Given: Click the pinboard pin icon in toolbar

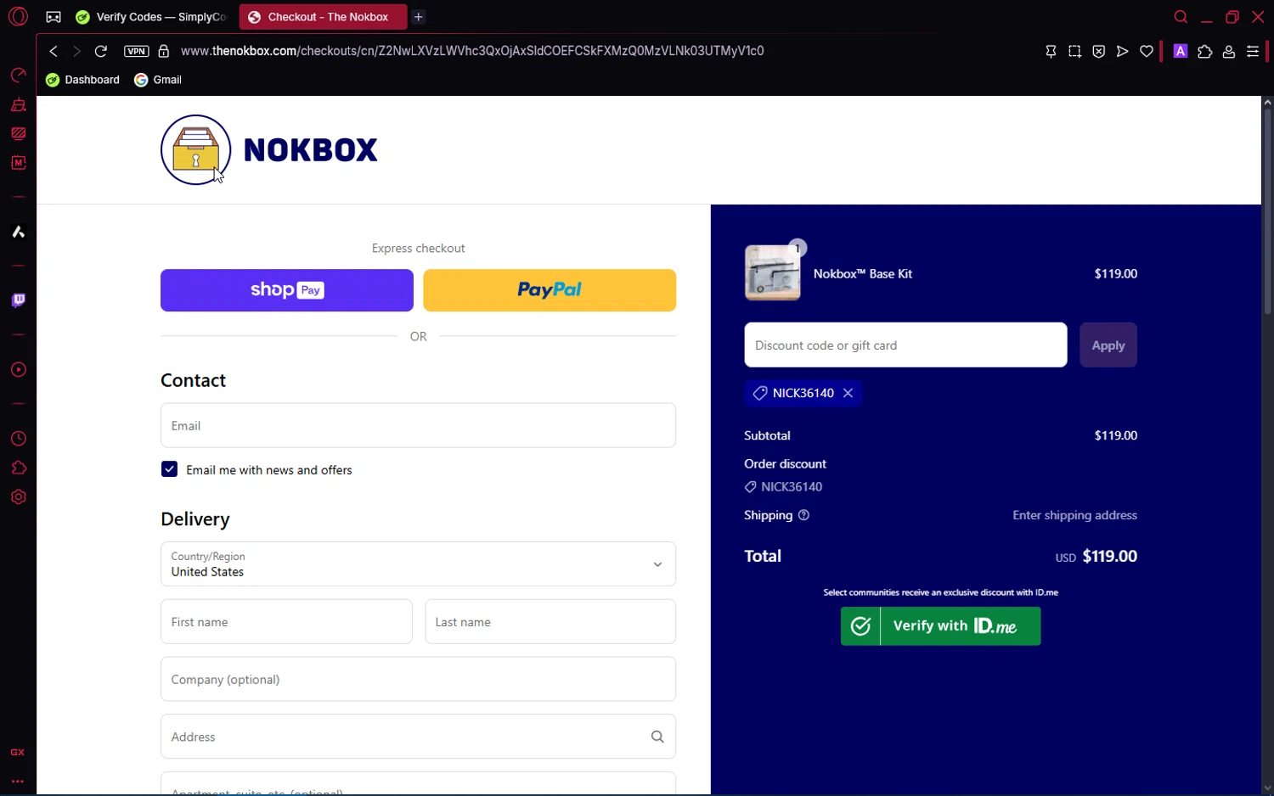Looking at the screenshot, I should coord(1051,52).
